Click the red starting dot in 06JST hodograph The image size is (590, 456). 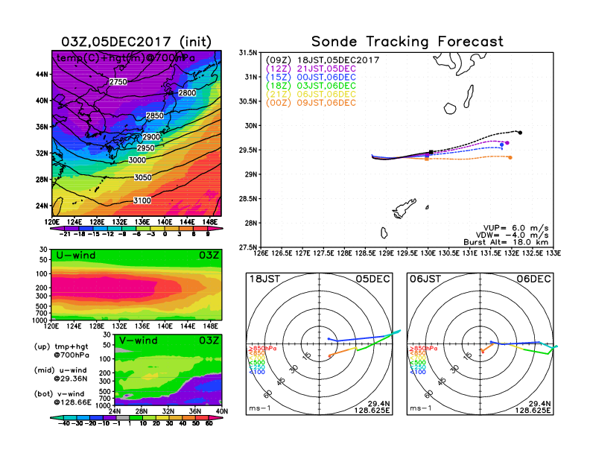click(482, 350)
